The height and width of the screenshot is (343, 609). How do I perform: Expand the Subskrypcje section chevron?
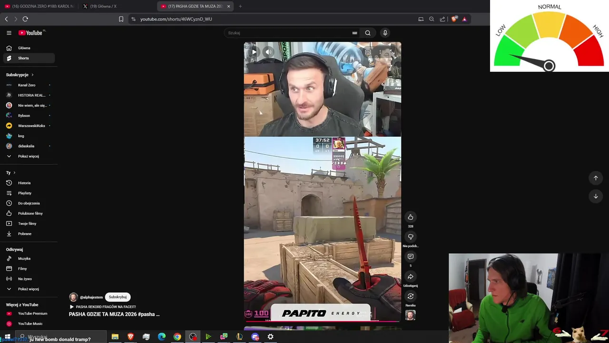(x=32, y=75)
